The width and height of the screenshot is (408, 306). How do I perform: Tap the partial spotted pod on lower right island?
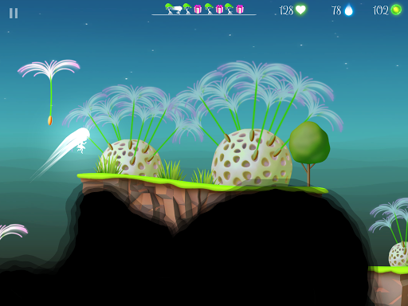click(x=398, y=254)
